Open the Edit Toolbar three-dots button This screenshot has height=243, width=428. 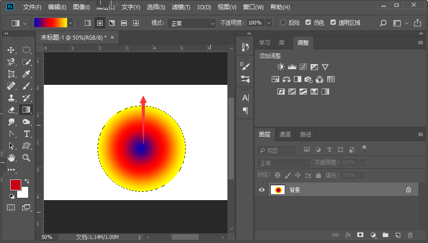point(11,170)
